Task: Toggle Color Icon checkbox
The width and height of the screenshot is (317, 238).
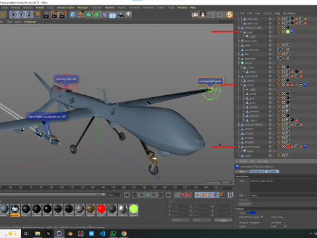Action: (285, 217)
